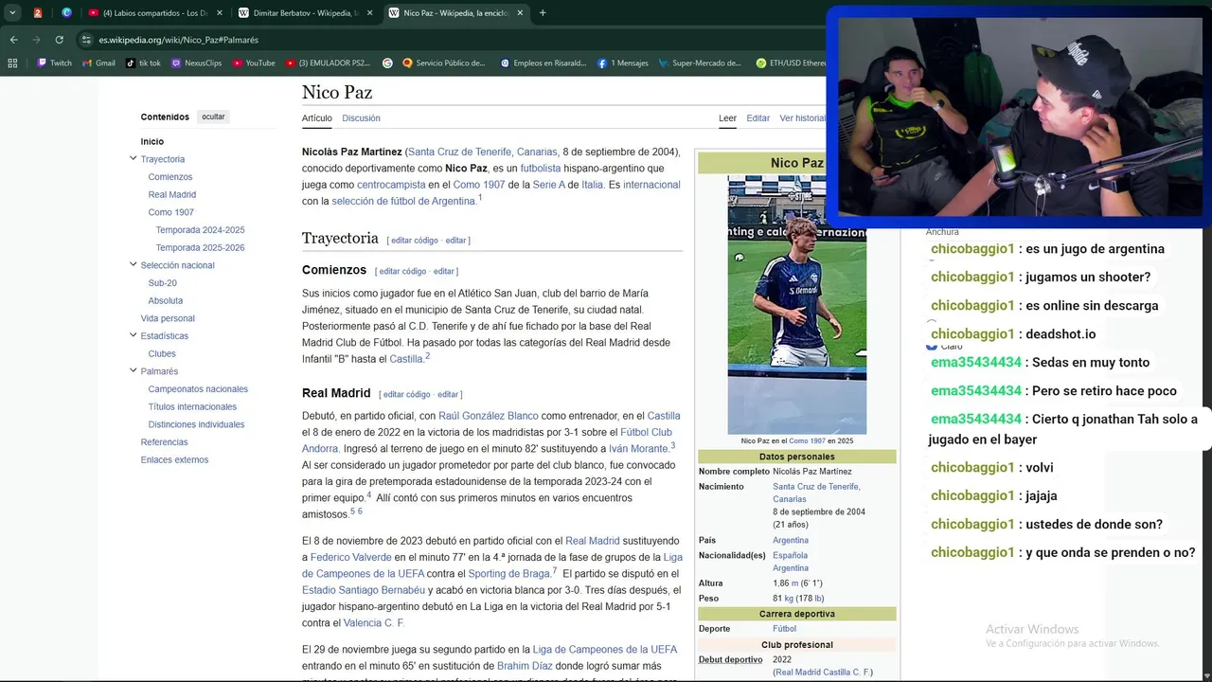Open the Servicio Público de... bookmark
The image size is (1212, 682).
coord(444,63)
